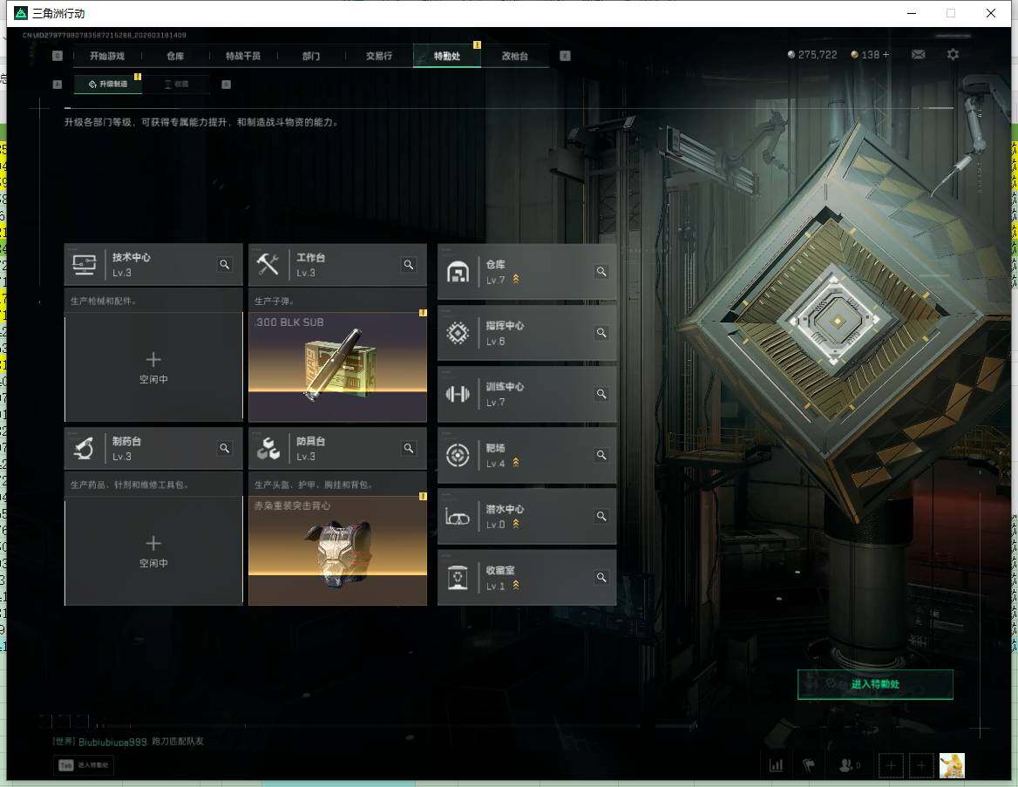Inspect 训练中心 with its magnifier icon
The image size is (1018, 787).
point(601,394)
